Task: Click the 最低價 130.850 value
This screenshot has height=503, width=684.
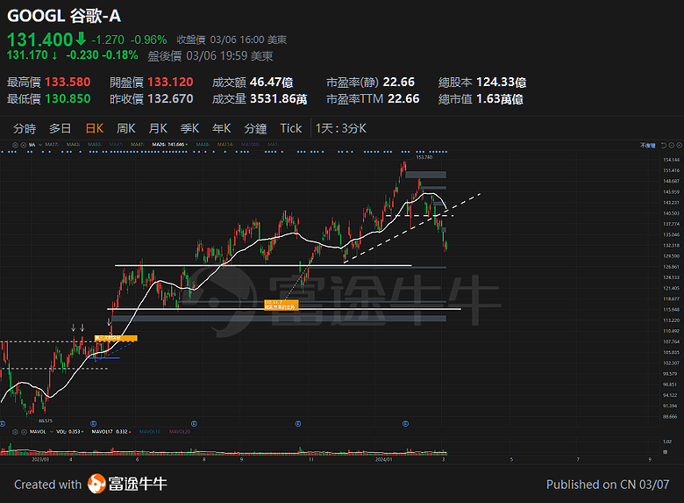Action: click(x=68, y=98)
